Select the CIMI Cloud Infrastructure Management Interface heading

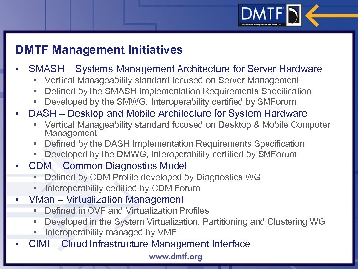pos(139,244)
